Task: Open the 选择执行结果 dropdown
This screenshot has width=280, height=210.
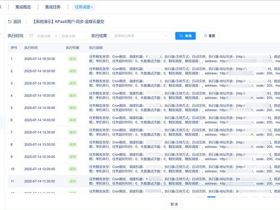Action: (141, 36)
